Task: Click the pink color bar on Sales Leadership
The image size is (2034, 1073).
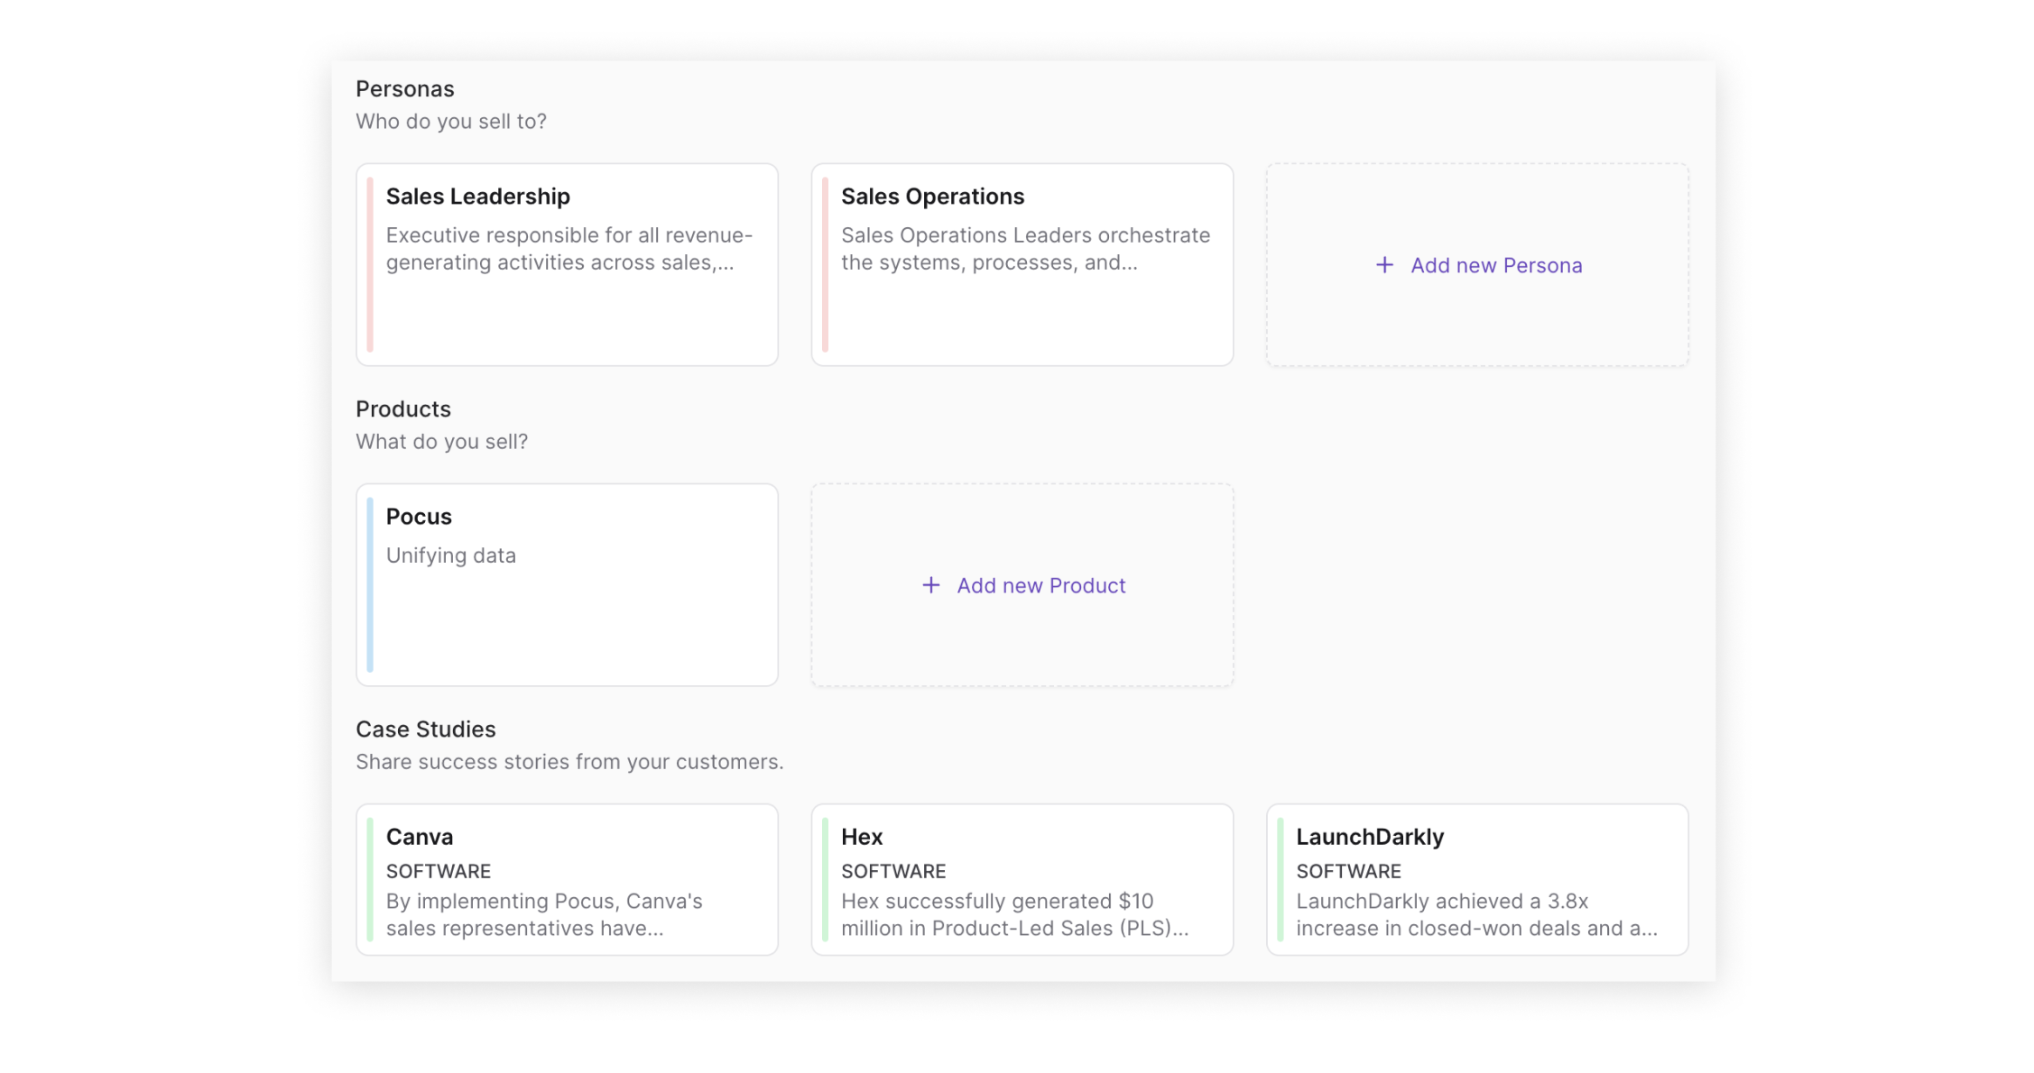Action: pos(370,264)
